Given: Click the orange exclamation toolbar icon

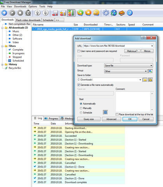Looking at the screenshot, I should coord(96,13).
